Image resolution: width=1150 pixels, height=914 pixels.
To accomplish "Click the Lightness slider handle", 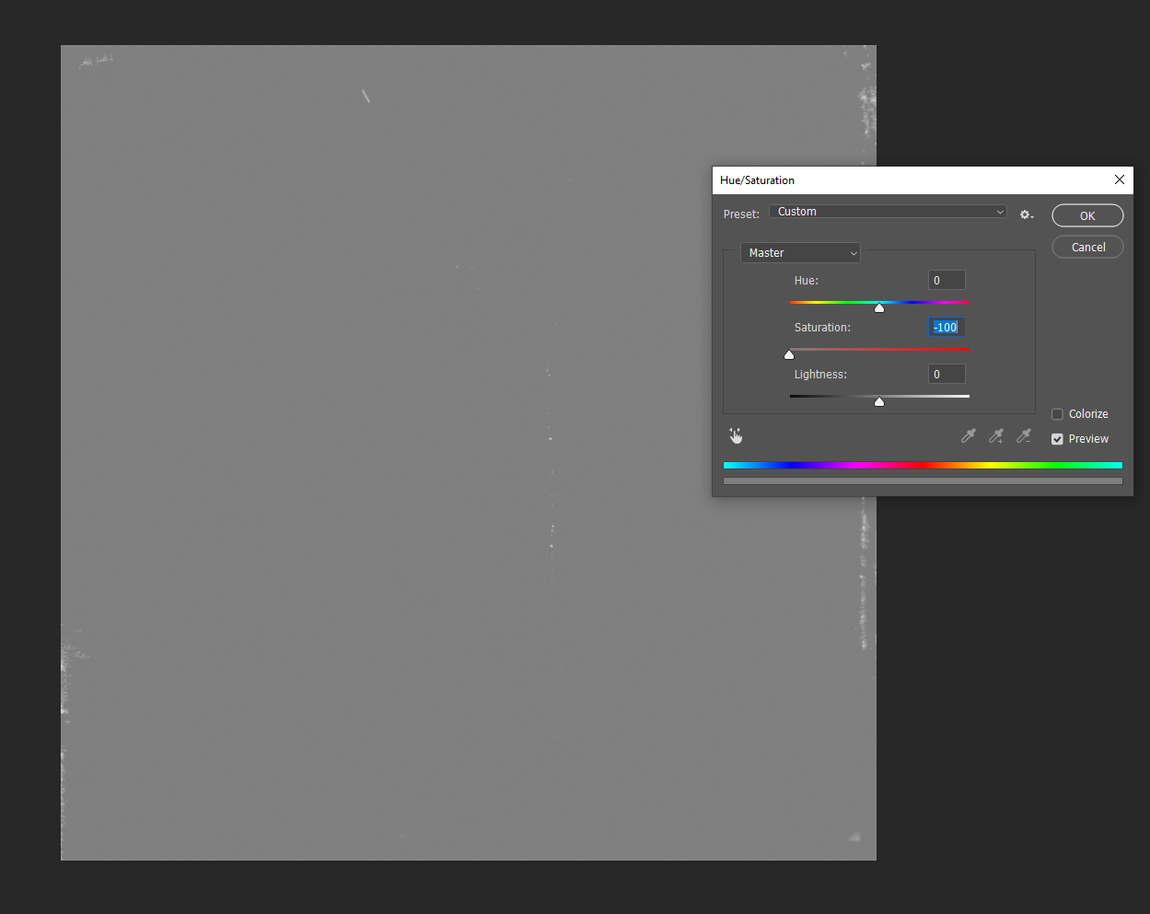I will [x=879, y=401].
